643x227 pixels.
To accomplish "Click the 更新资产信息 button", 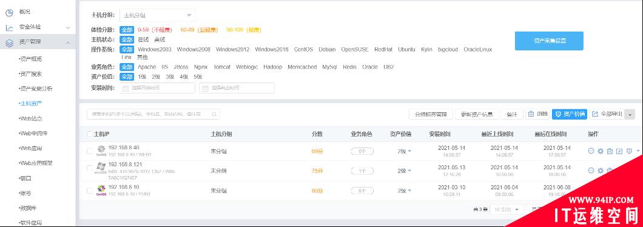I will 477,115.
